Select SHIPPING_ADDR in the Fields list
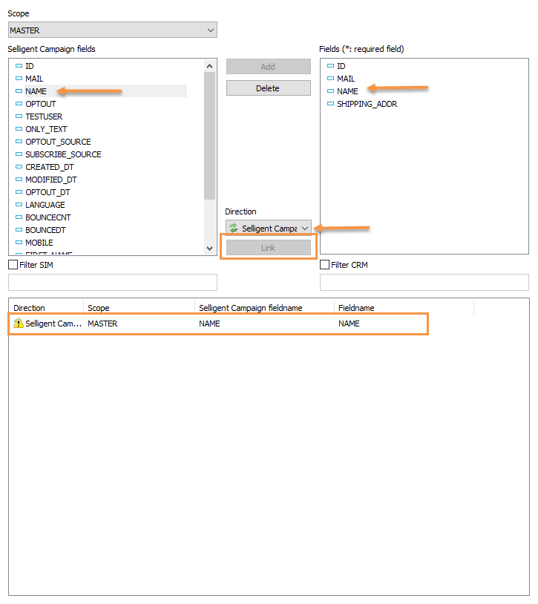Screen dimensions: 538x604 [367, 104]
